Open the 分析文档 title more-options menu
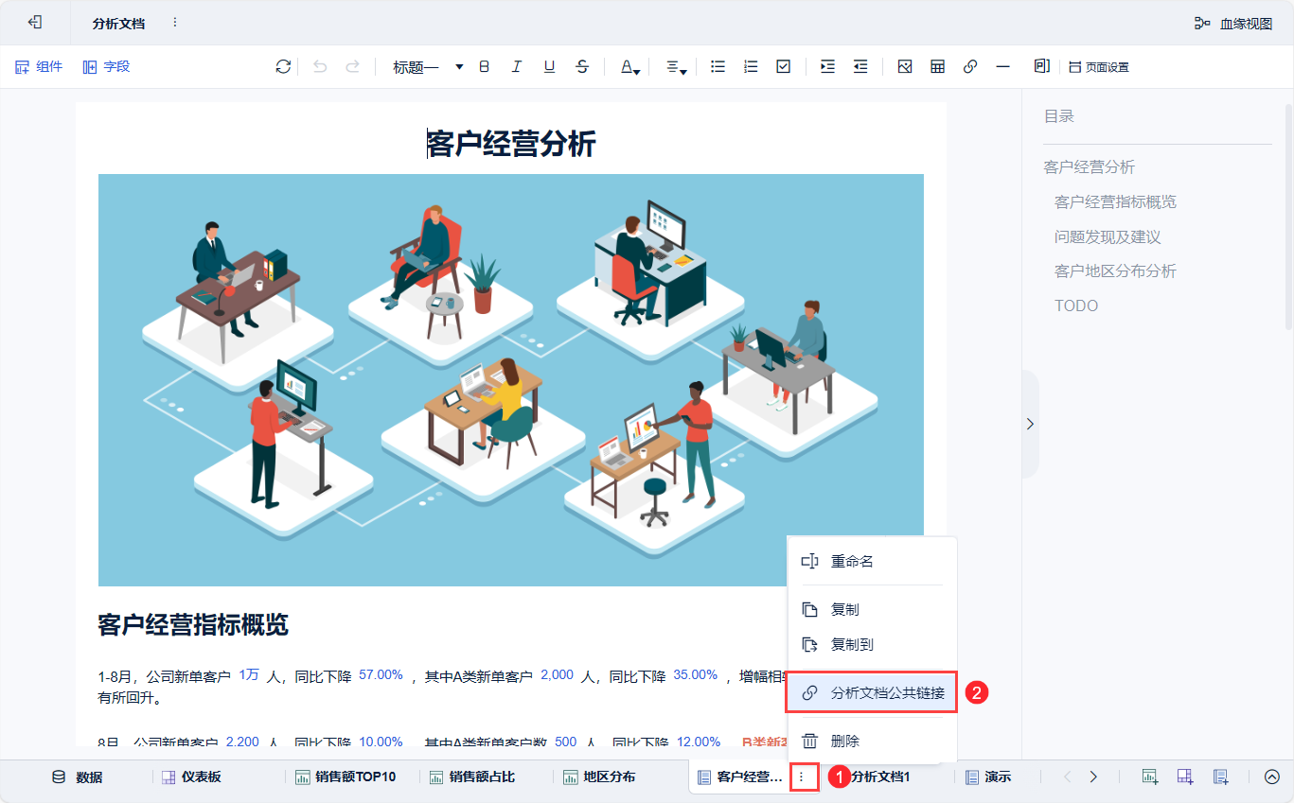This screenshot has width=1294, height=803. tap(175, 23)
